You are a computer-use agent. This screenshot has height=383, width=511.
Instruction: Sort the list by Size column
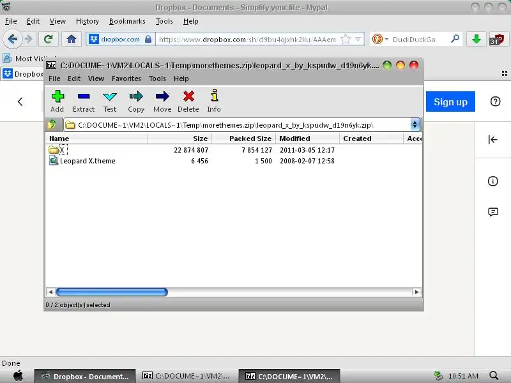pyautogui.click(x=179, y=139)
